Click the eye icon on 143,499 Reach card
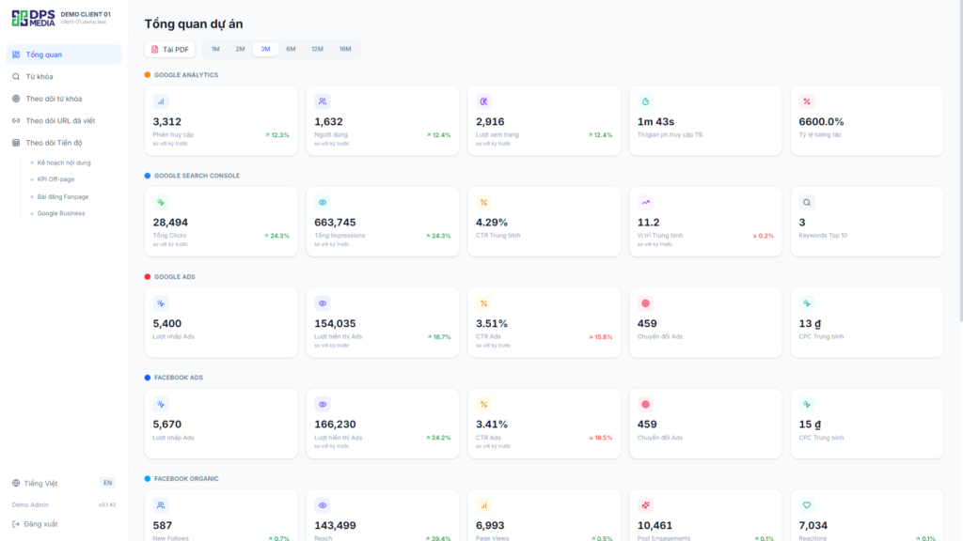963x541 pixels. [323, 505]
